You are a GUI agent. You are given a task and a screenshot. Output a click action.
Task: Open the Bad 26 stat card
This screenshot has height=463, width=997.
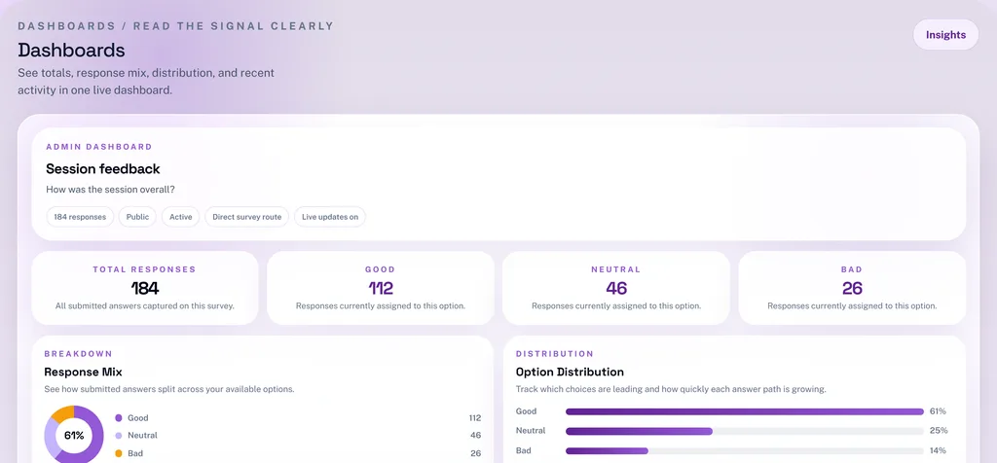[x=852, y=288]
